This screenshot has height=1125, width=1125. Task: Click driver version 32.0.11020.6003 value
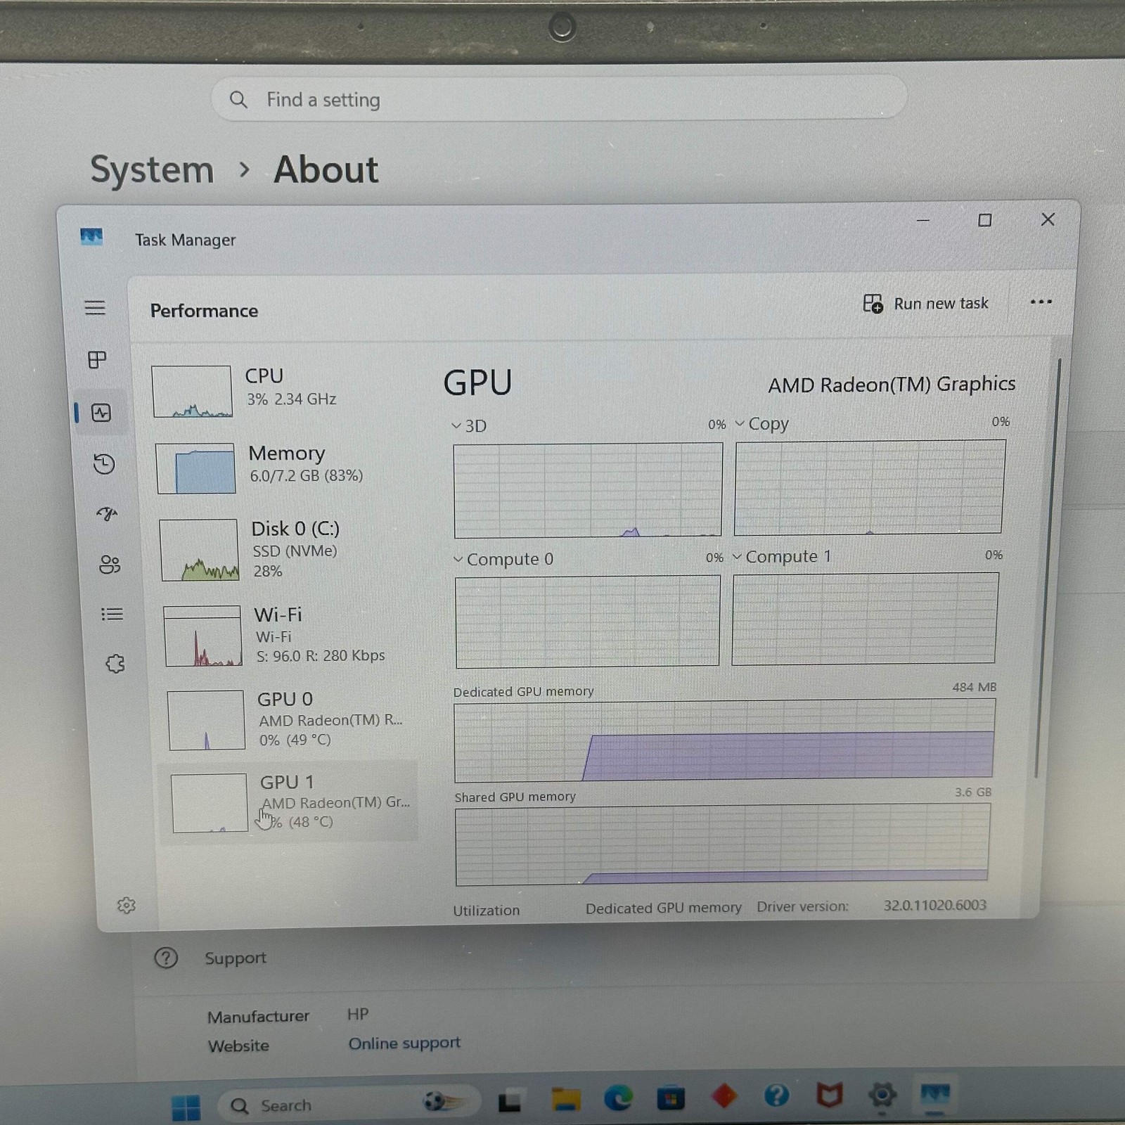pos(935,905)
